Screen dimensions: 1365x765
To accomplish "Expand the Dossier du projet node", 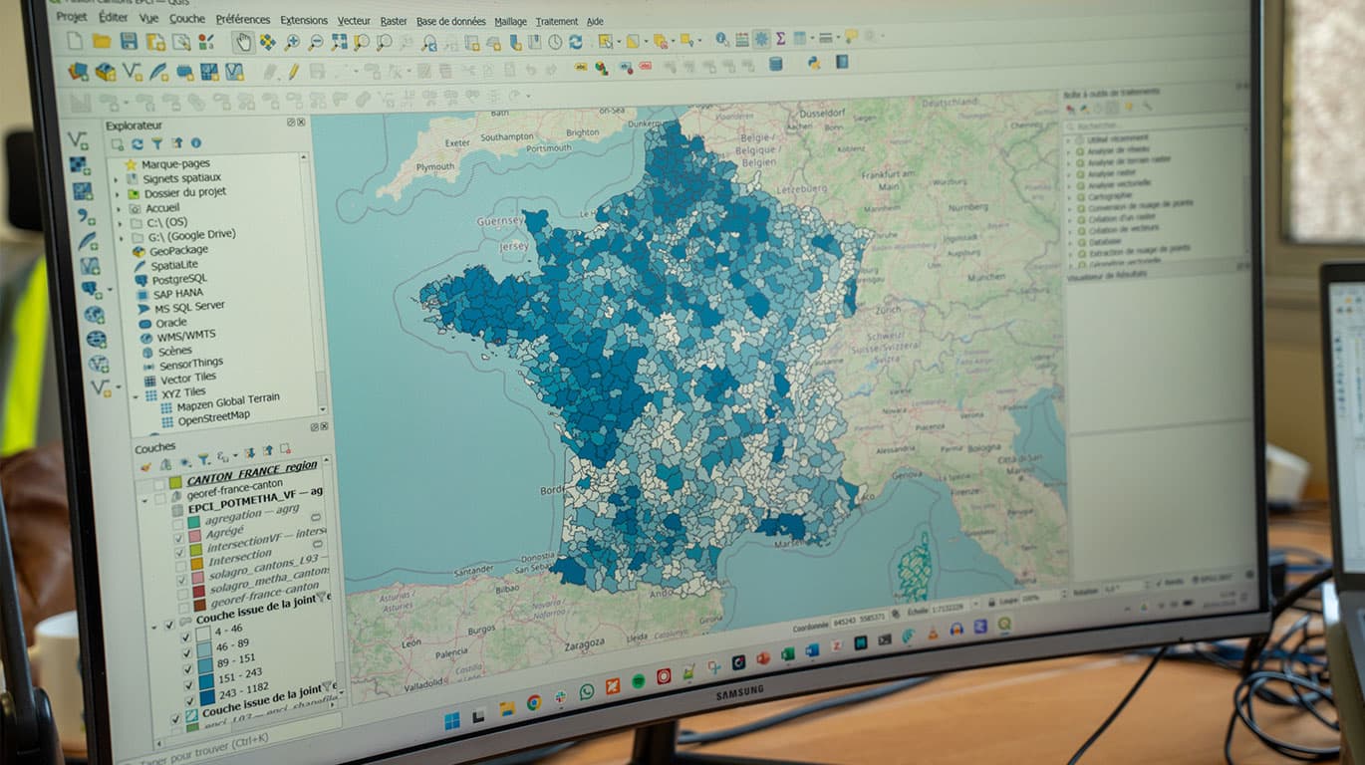I will click(x=117, y=195).
